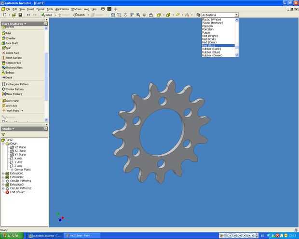Open the Work Point dropdown arrow
Image resolution: width=299 pixels, height=239 pixels.
point(22,110)
